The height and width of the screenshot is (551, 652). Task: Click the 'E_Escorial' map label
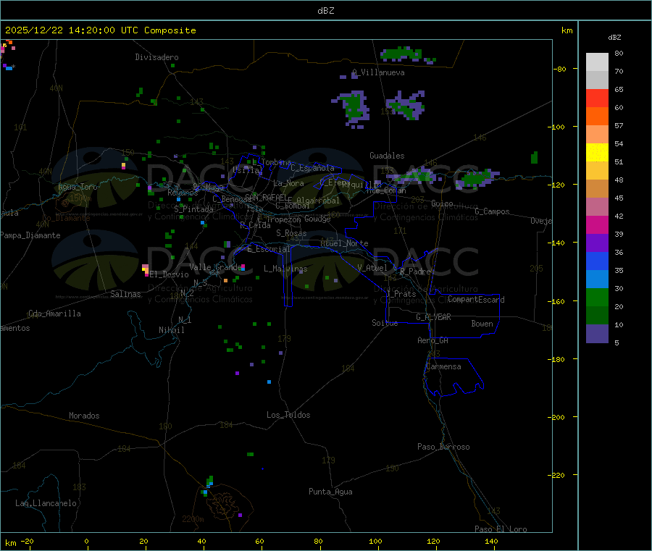pyautogui.click(x=269, y=249)
